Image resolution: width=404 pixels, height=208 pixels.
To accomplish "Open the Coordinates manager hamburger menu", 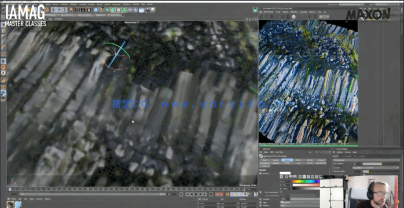I will click(x=200, y=199).
